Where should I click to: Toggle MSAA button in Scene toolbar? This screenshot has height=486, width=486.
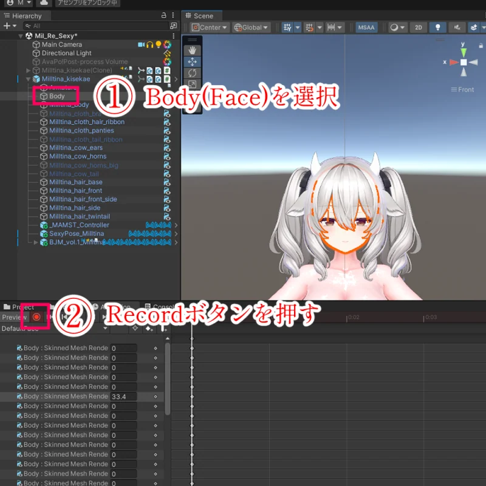tap(366, 27)
